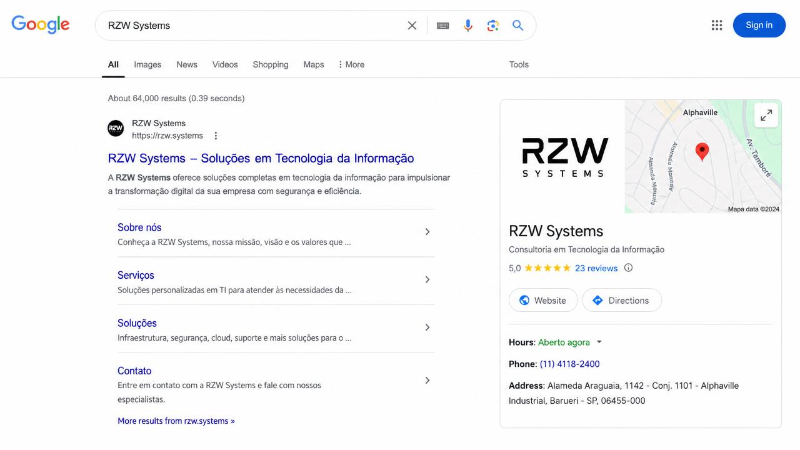Open the three-dot result options menu

(216, 136)
